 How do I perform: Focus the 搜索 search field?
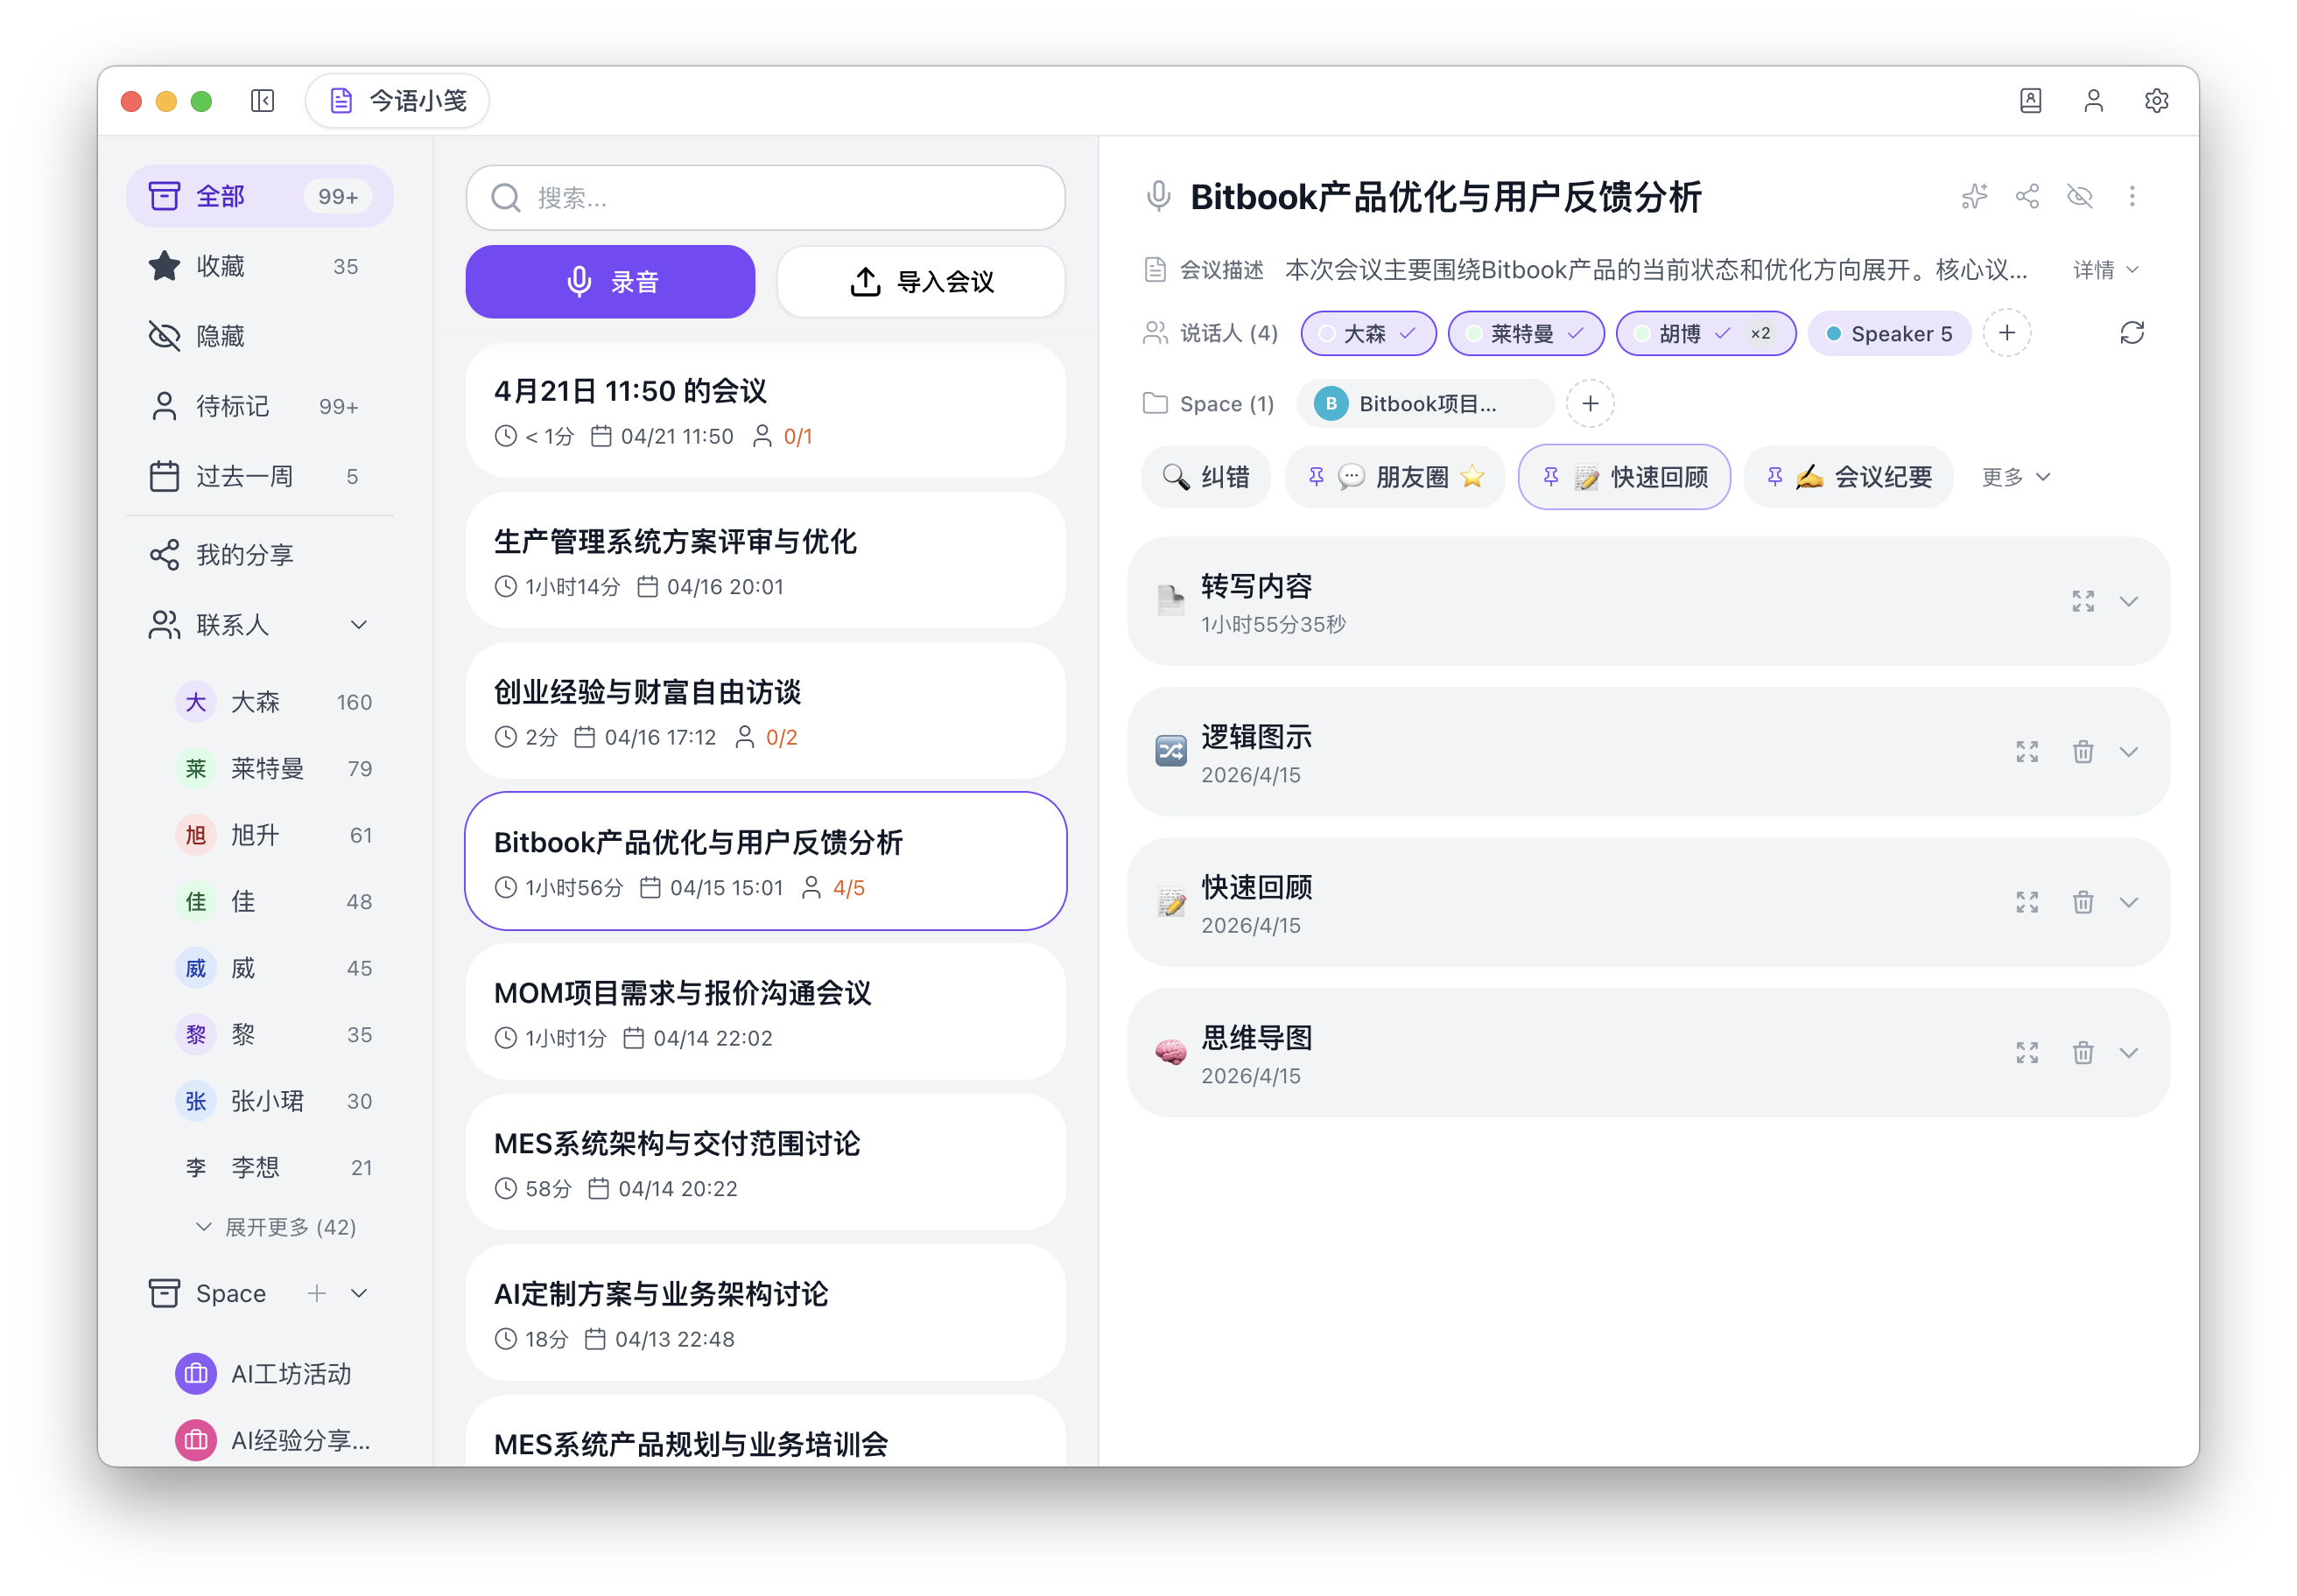[765, 198]
